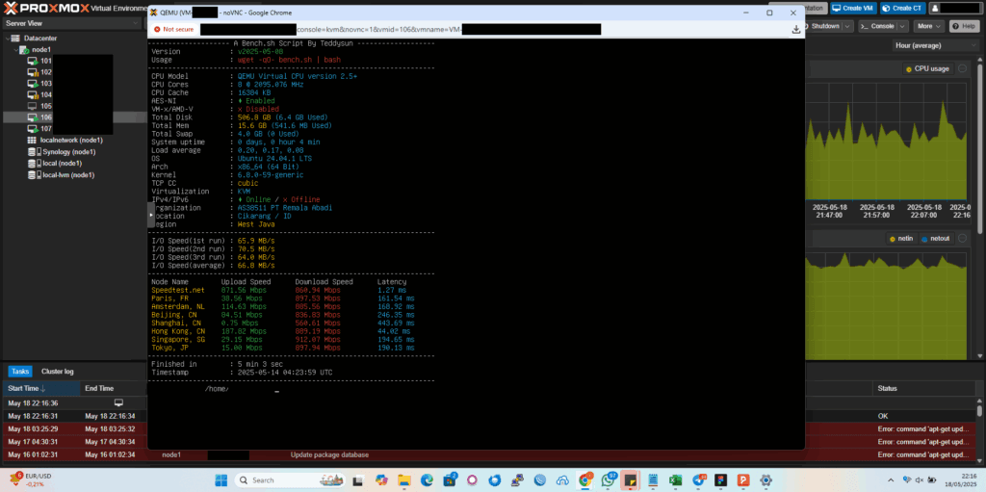Open localnetwork (node1) SDN grid icon
The height and width of the screenshot is (492, 986).
click(x=32, y=141)
